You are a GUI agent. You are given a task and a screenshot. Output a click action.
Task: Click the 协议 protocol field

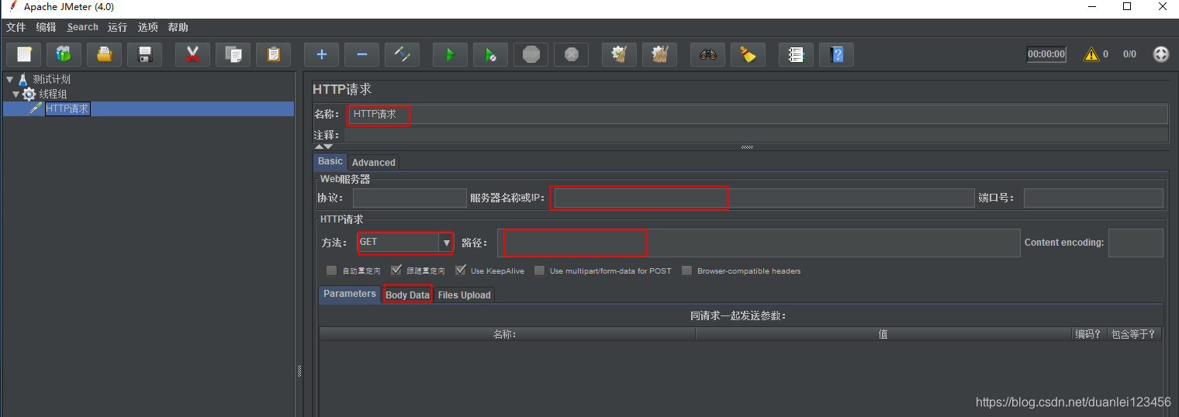pos(410,198)
